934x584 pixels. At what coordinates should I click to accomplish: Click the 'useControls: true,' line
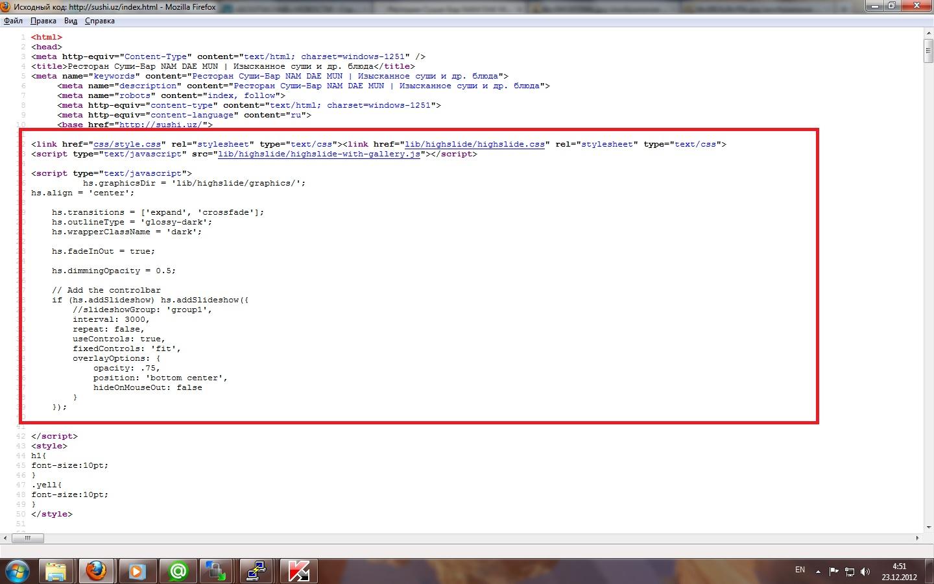119,339
